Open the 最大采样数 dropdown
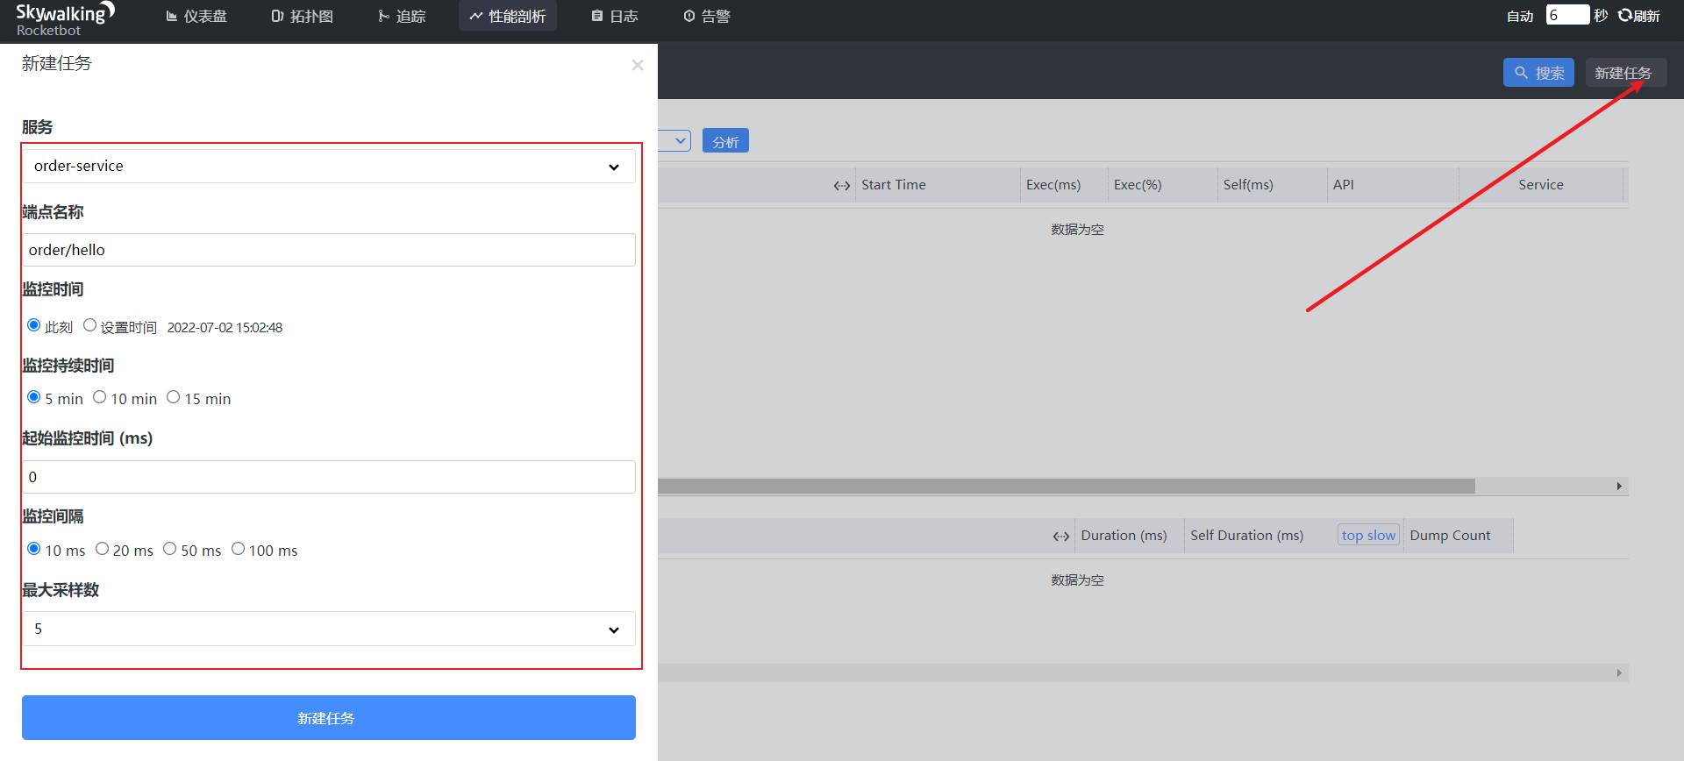Viewport: 1684px width, 761px height. coord(329,629)
